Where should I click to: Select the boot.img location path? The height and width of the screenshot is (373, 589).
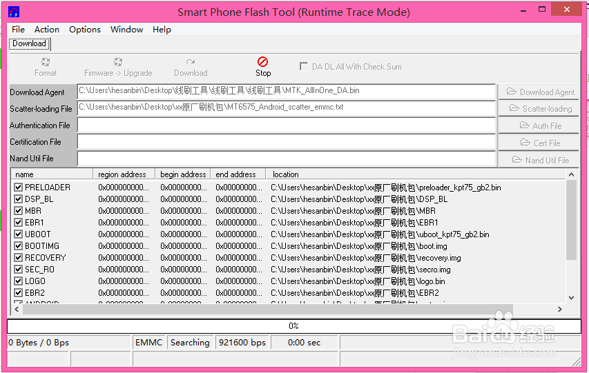pos(359,246)
